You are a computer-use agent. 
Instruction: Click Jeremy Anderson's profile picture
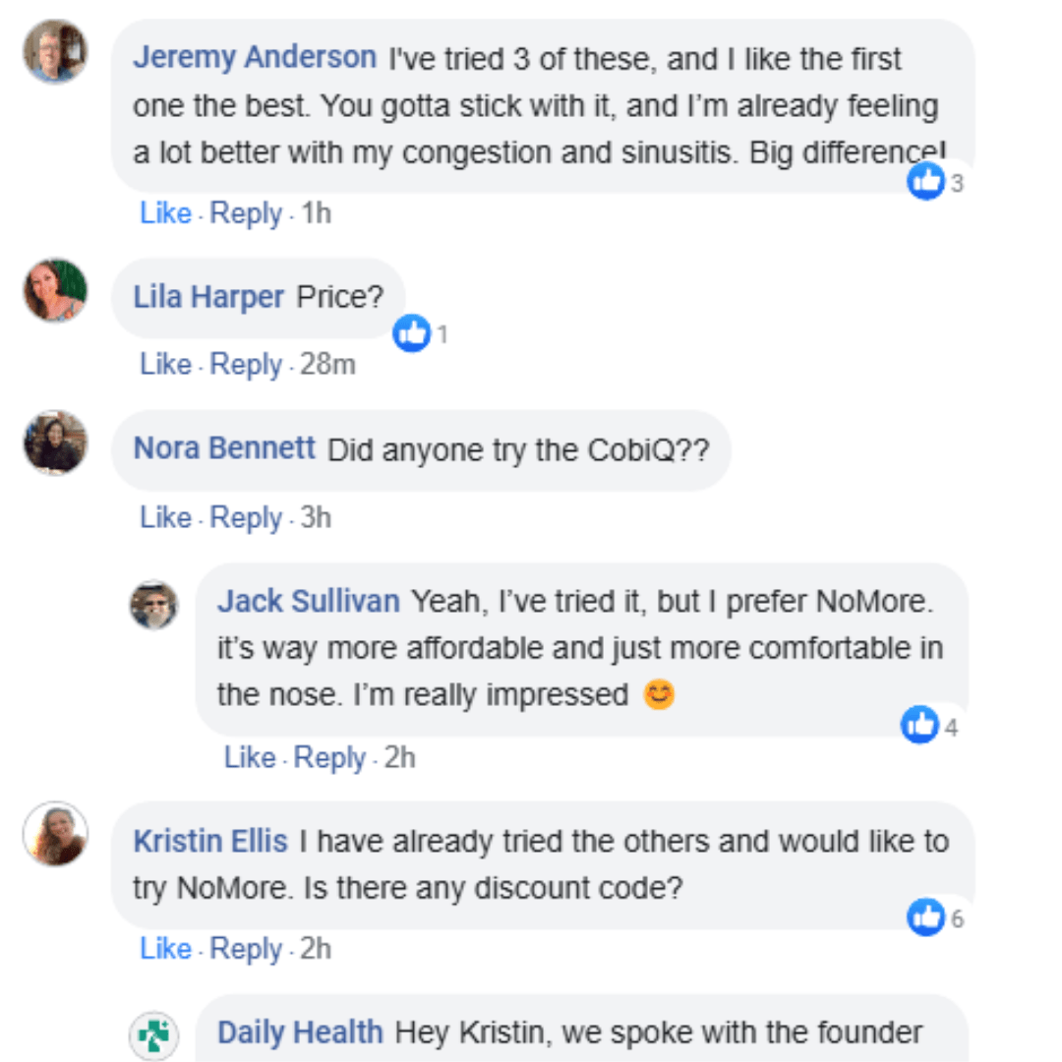click(x=55, y=51)
